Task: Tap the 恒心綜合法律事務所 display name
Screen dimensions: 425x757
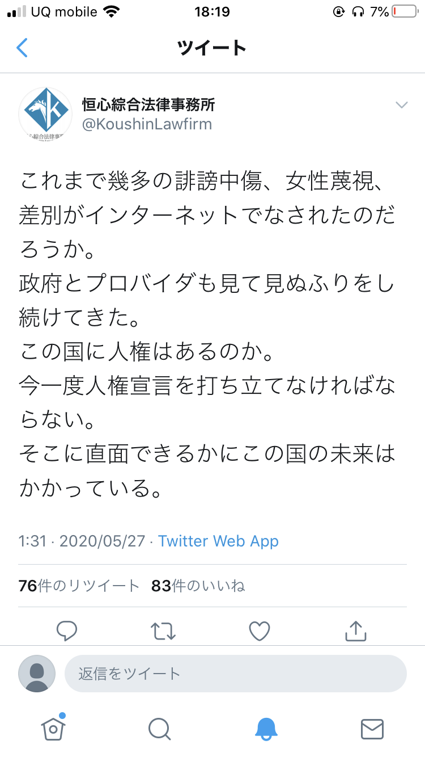Action: (148, 104)
